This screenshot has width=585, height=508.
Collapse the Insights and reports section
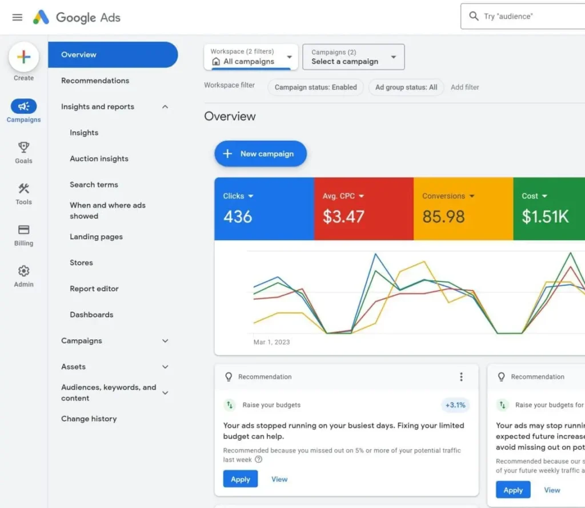tap(165, 107)
